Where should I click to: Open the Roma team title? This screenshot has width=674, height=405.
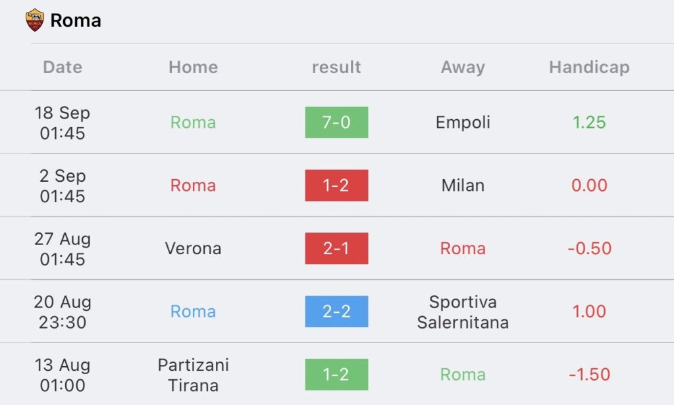(x=76, y=20)
